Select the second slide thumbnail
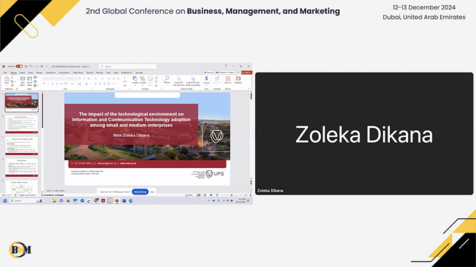 (23, 124)
